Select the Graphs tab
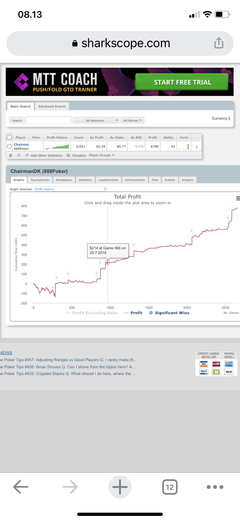Screen dimensions: 240x521 19,180
